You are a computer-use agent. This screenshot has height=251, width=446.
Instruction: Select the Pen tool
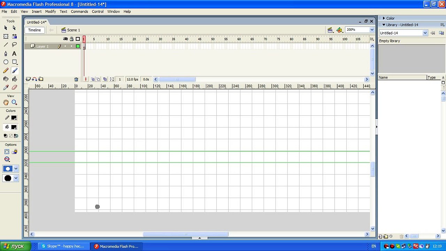pos(6,53)
